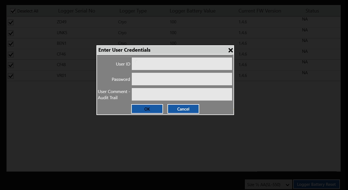Image resolution: width=348 pixels, height=190 pixels.
Task: Close the Enter User Credentials dialog
Action: point(230,50)
